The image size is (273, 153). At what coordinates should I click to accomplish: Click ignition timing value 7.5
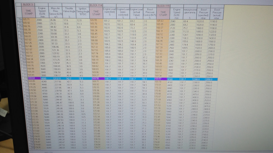coord(82,97)
